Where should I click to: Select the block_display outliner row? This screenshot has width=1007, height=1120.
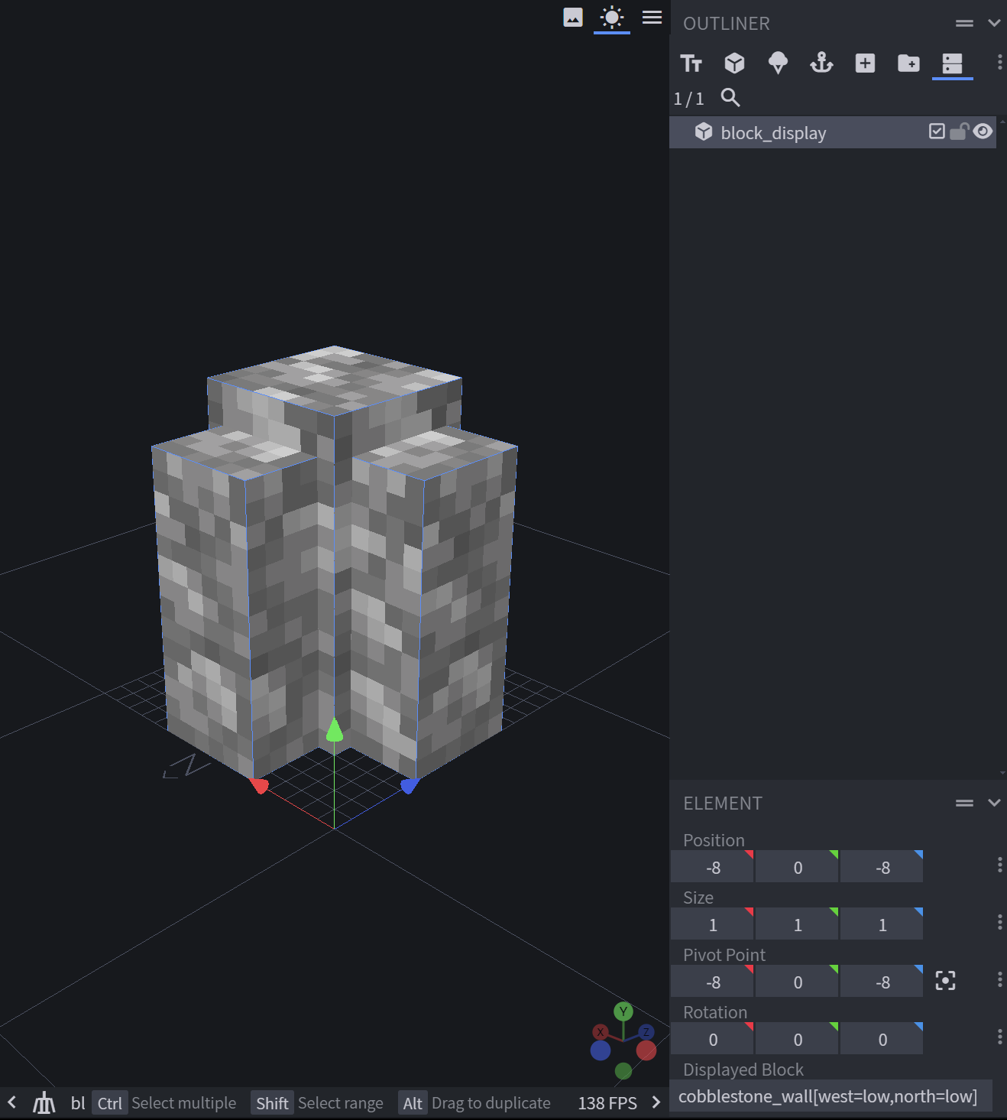coord(833,132)
